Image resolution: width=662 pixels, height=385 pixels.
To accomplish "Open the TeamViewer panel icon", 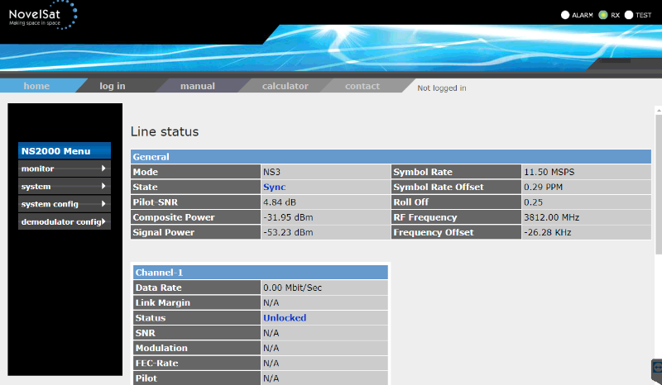I will pyautogui.click(x=657, y=367).
